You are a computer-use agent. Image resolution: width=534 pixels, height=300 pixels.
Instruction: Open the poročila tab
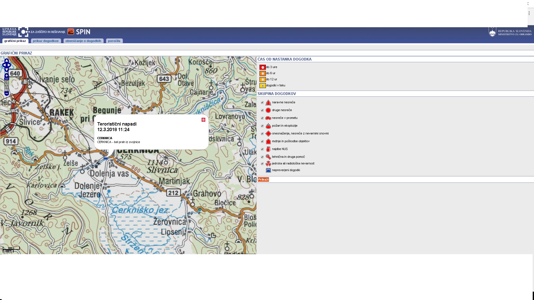(114, 41)
